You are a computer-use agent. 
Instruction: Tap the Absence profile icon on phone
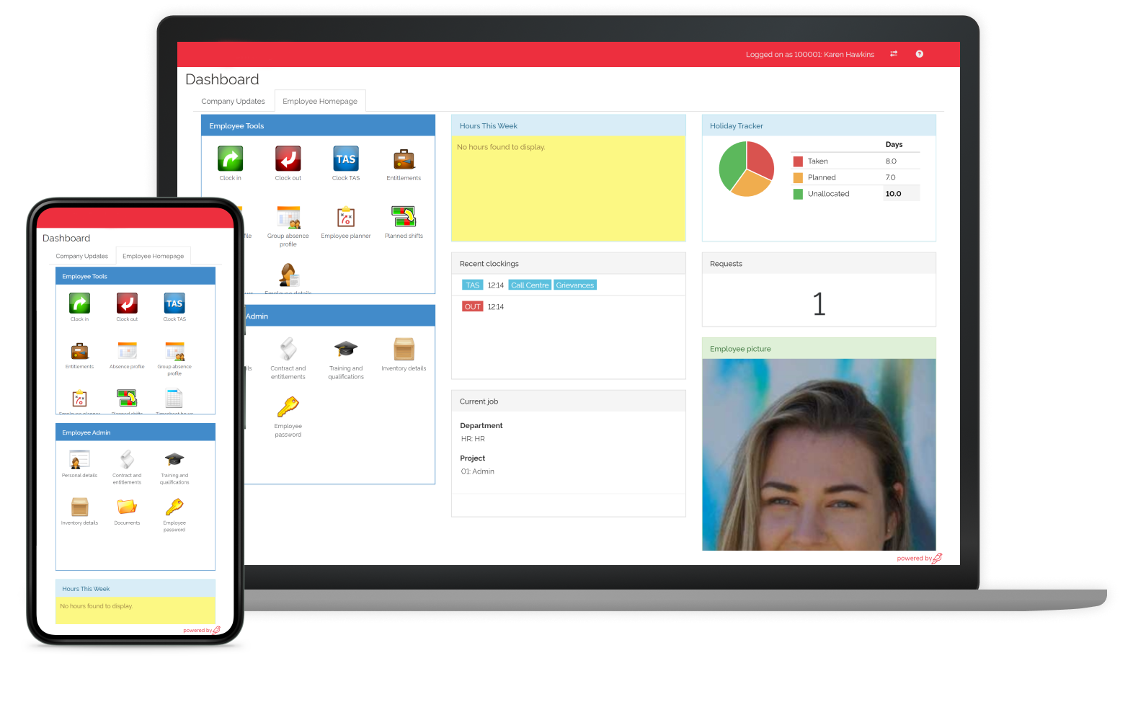tap(127, 352)
